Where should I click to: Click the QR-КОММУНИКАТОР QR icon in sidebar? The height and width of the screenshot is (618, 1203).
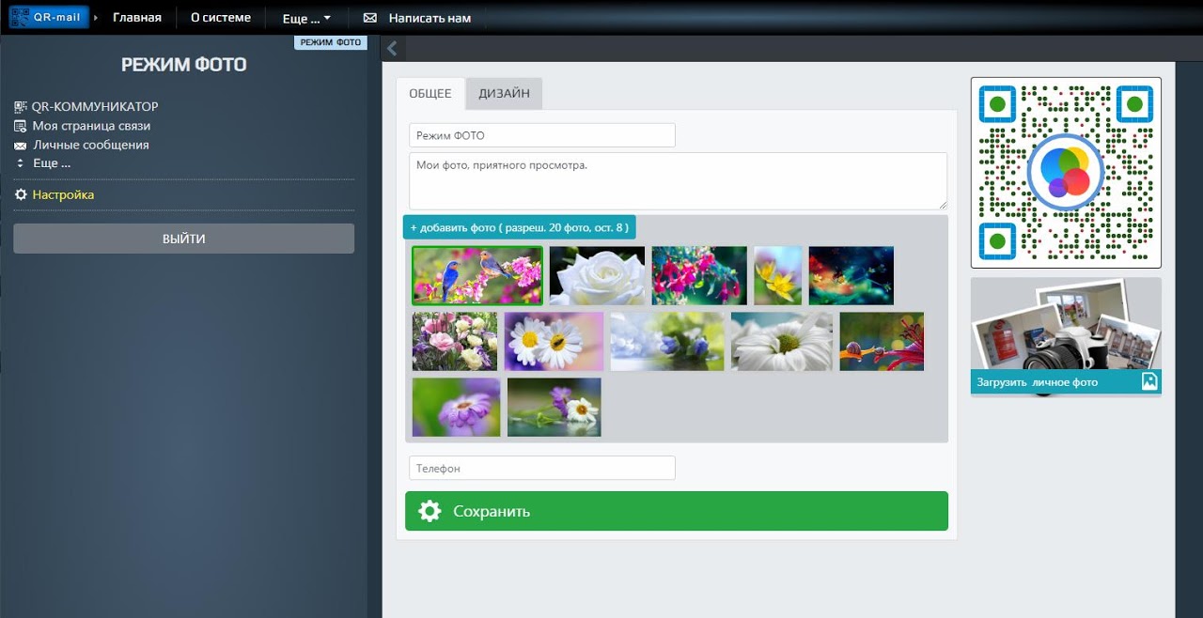tap(22, 107)
